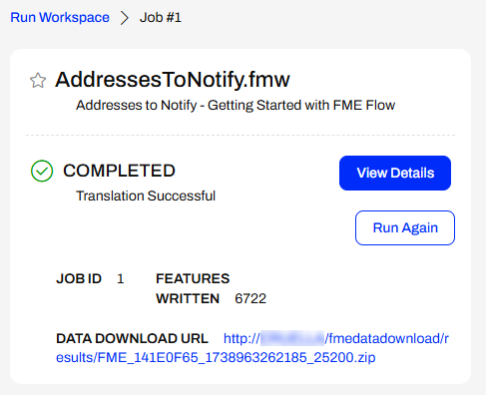Click the JOB ID label
This screenshot has width=486, height=395.
click(x=79, y=278)
